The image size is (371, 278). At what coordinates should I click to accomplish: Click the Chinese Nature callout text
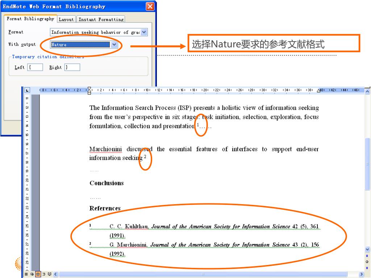coord(258,44)
